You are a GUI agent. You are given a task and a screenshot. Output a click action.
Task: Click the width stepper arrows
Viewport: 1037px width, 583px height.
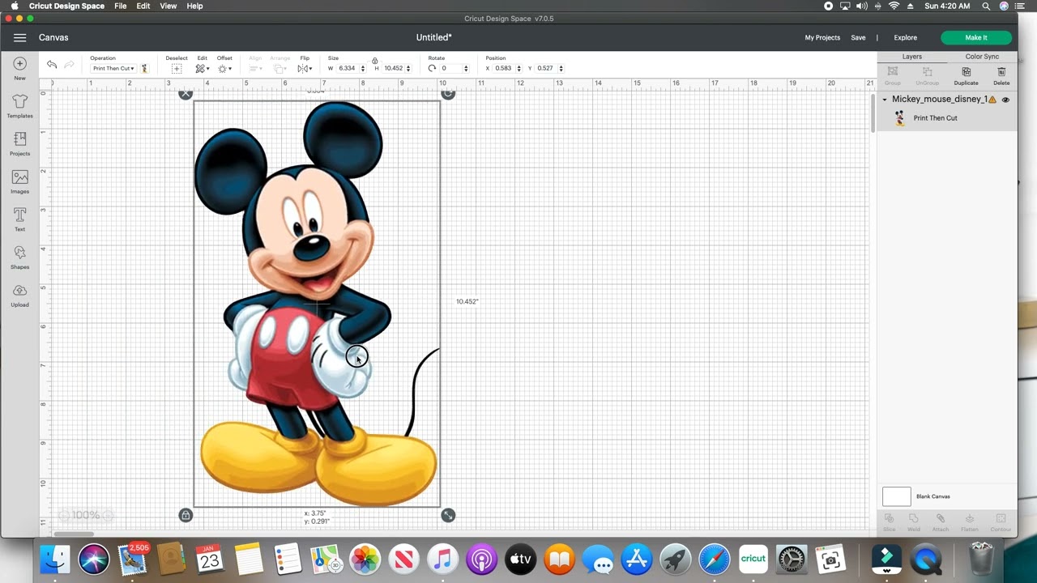[x=363, y=68]
